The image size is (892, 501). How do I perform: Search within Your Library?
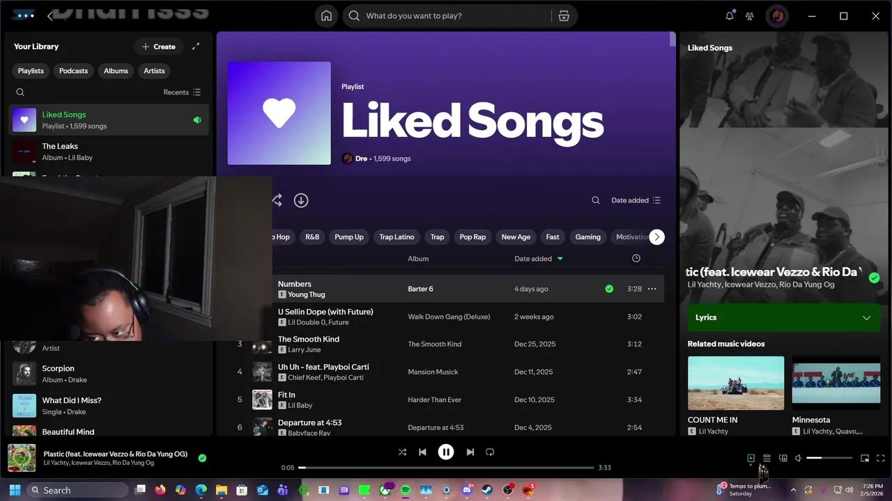click(x=20, y=92)
